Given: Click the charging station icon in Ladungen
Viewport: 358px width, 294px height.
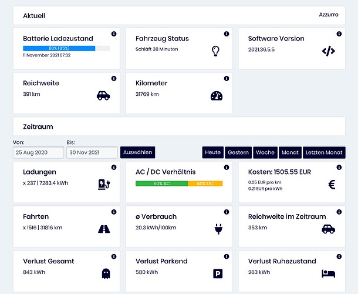Looking at the screenshot, I should 104,185.
